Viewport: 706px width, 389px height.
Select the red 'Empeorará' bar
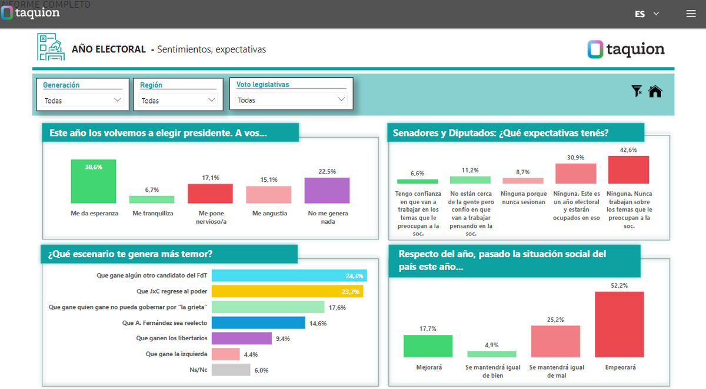point(619,324)
